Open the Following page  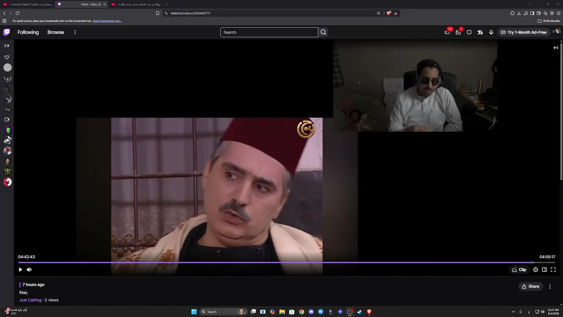tap(28, 32)
